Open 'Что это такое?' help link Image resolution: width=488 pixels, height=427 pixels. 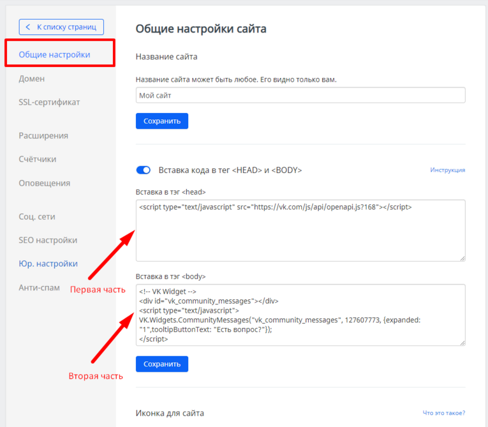(444, 413)
